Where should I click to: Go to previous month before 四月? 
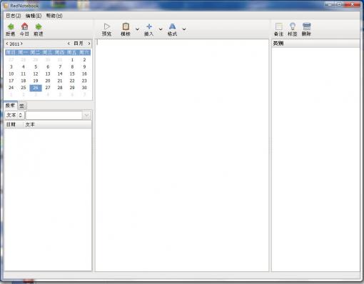tap(69, 44)
